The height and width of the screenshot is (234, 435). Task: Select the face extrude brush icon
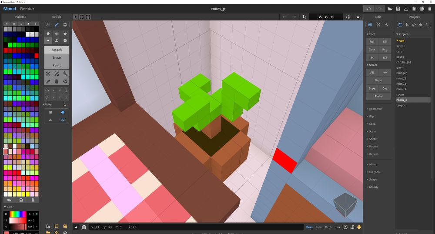point(57,40)
